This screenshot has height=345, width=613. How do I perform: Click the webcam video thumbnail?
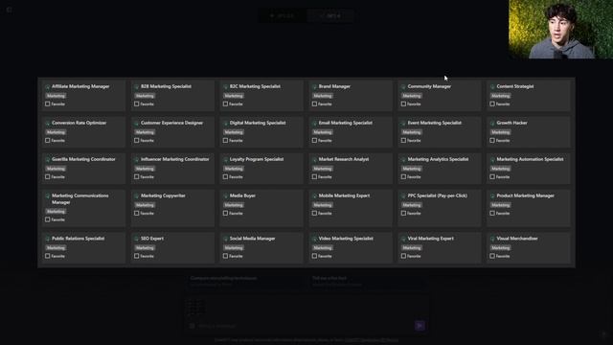(560, 30)
